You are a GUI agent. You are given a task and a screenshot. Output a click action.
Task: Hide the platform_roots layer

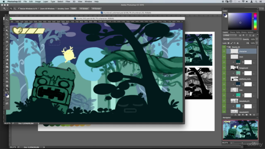coord(224,79)
